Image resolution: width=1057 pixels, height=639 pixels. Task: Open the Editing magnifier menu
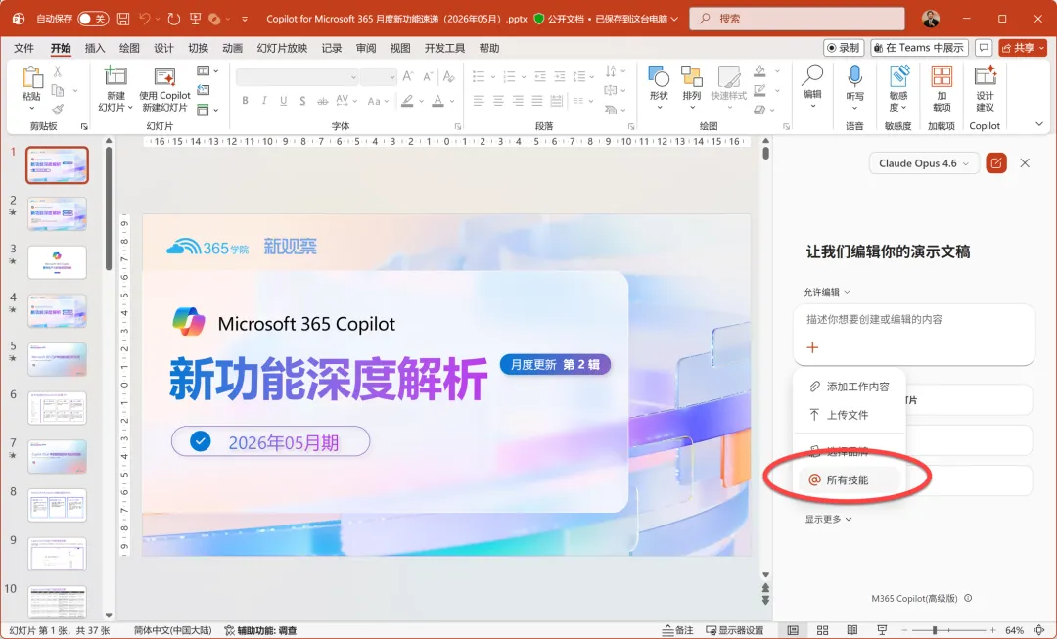812,87
